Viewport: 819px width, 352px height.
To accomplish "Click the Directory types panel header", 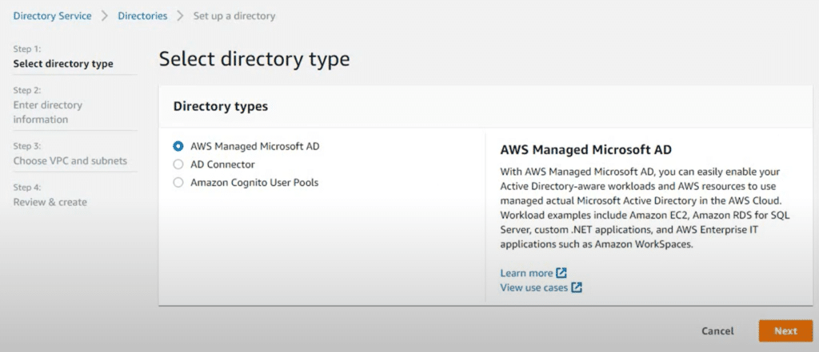I will point(221,106).
